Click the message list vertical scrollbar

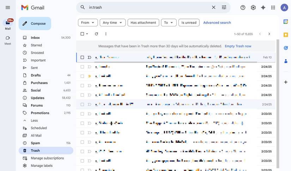(278, 104)
